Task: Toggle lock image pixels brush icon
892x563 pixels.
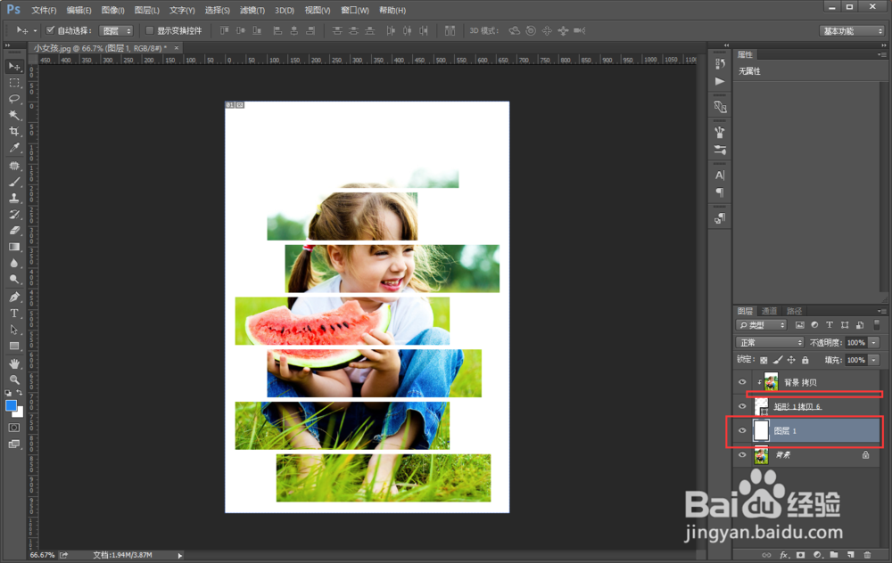Action: (x=778, y=360)
